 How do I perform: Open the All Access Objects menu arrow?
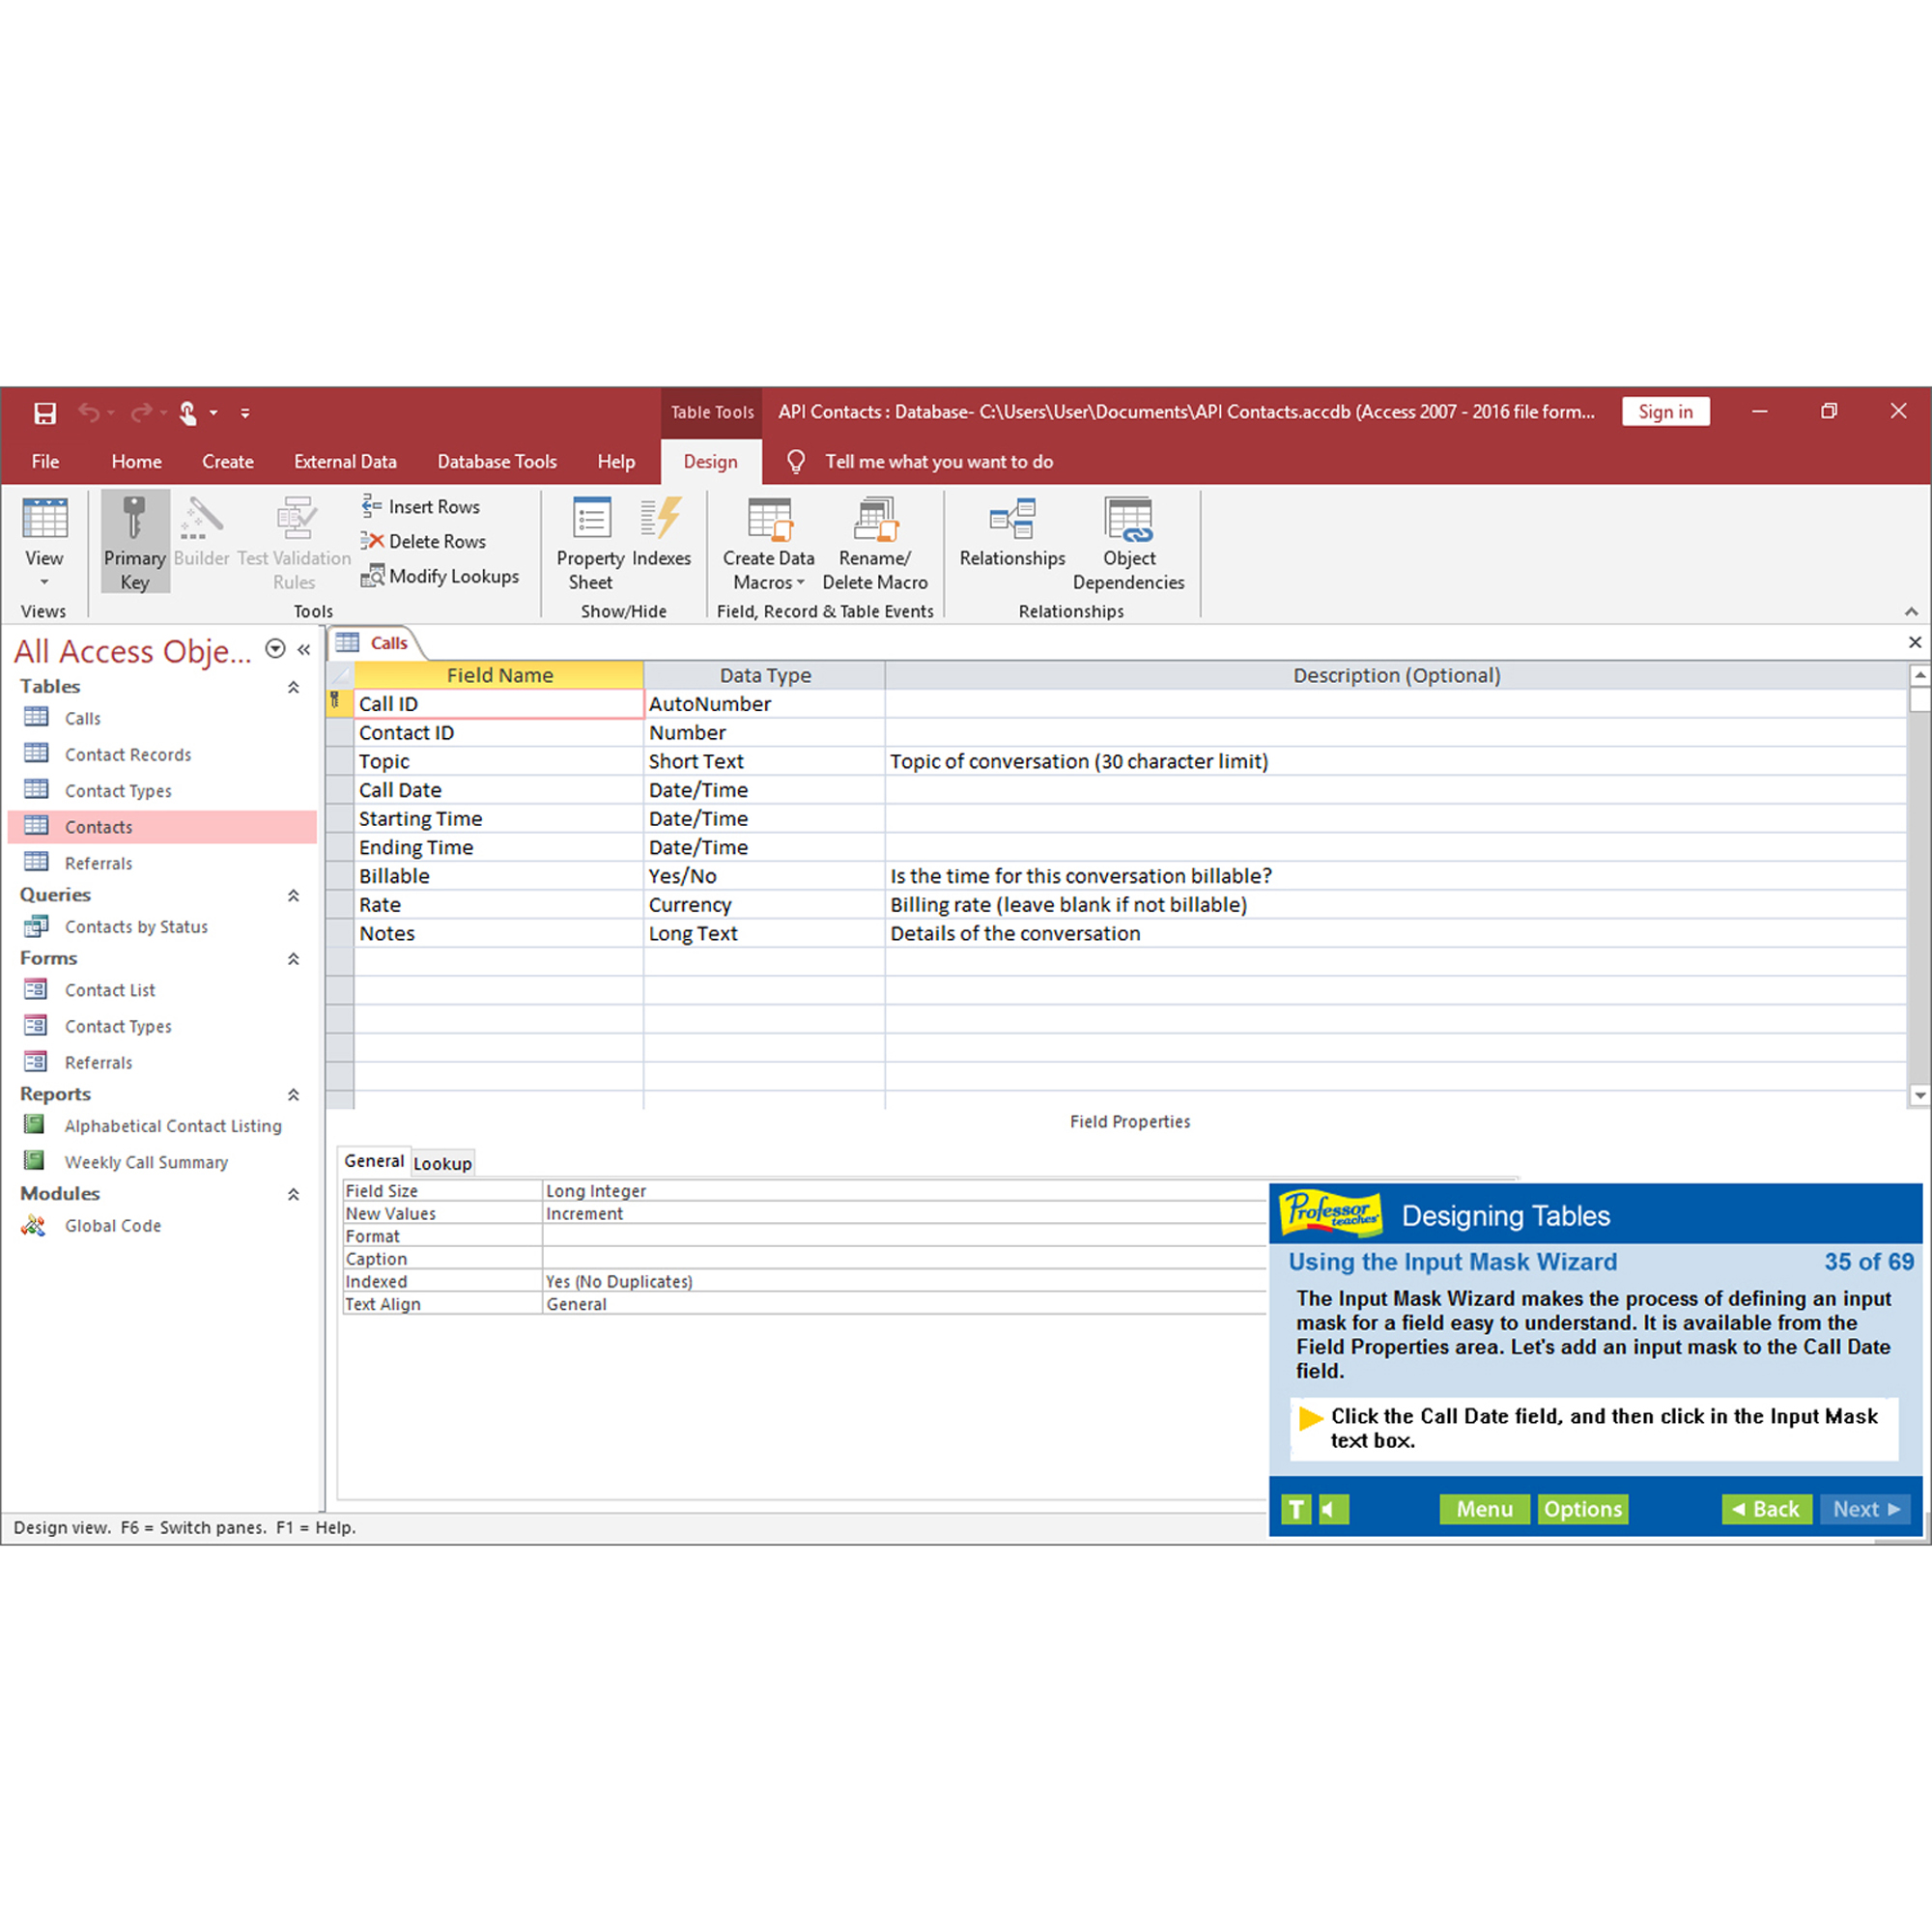click(x=275, y=649)
